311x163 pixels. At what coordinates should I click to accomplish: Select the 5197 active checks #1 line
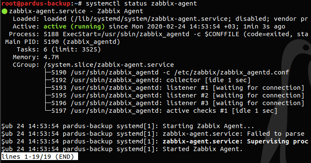[164, 111]
